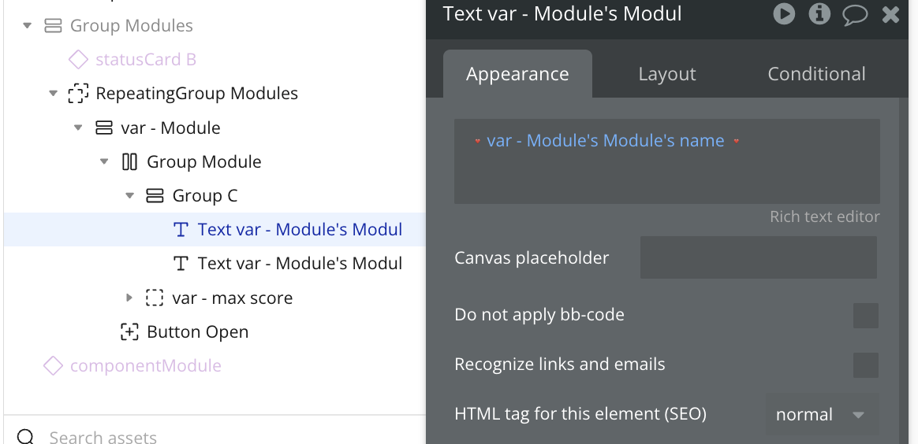The width and height of the screenshot is (918, 444).
Task: Select second Text var - Module's Modul item
Action: click(300, 264)
